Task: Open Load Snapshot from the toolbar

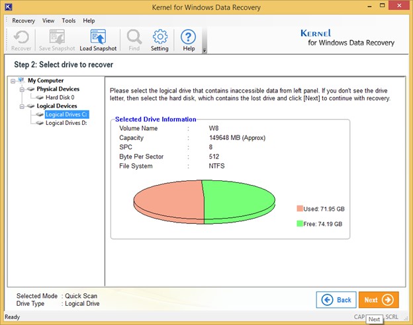Action: click(x=98, y=40)
